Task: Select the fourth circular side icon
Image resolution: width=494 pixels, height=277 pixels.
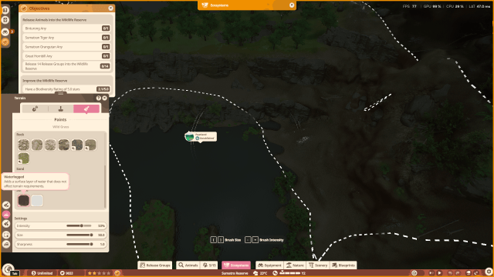Action: tap(6, 235)
